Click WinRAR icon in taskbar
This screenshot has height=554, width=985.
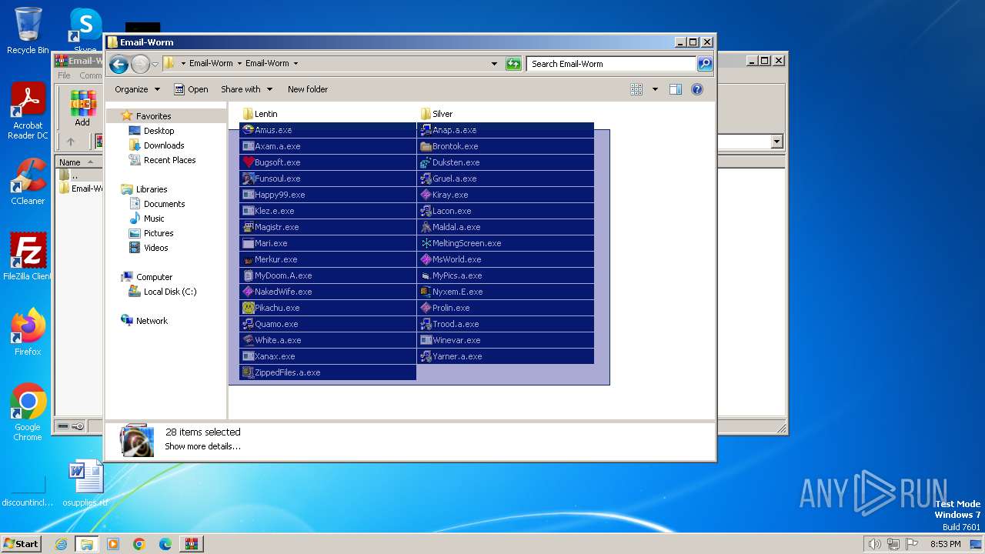click(192, 544)
